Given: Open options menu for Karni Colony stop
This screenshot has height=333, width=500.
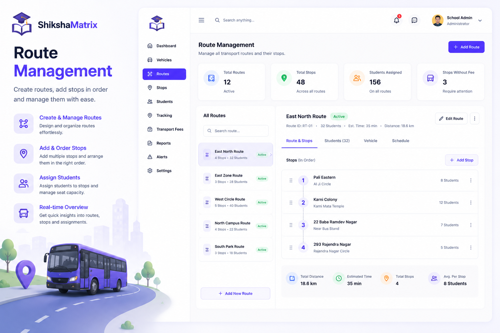Looking at the screenshot, I should [471, 203].
